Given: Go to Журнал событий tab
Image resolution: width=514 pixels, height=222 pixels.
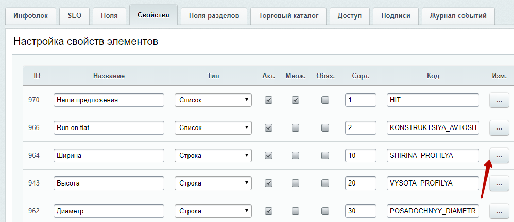Looking at the screenshot, I should (458, 16).
